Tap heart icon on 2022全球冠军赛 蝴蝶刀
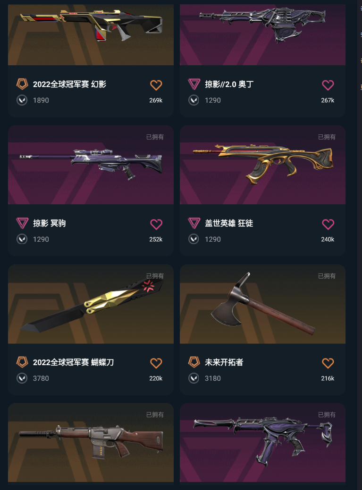Viewport: 362px width, 490px height. pos(156,363)
